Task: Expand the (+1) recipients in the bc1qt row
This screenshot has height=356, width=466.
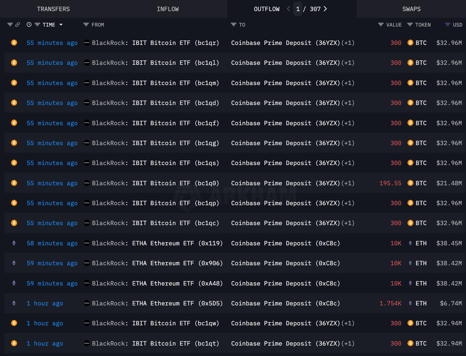Action: [x=348, y=343]
